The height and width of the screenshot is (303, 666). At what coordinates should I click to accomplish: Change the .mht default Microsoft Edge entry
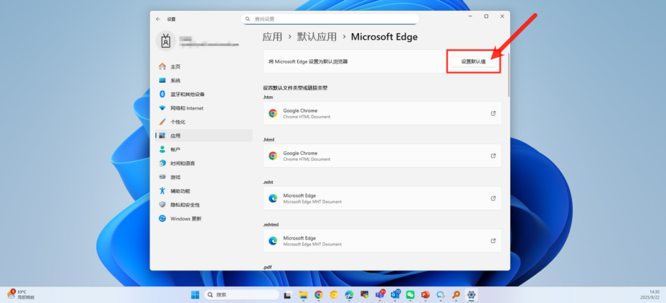[x=382, y=199]
